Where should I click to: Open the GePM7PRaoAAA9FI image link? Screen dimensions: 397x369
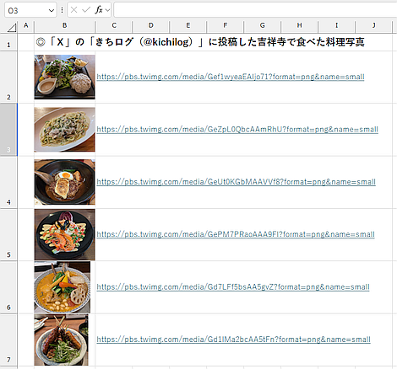[236, 234]
